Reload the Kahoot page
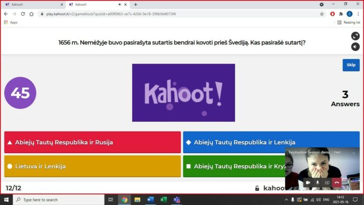The height and width of the screenshot is (205, 364). (x=23, y=14)
